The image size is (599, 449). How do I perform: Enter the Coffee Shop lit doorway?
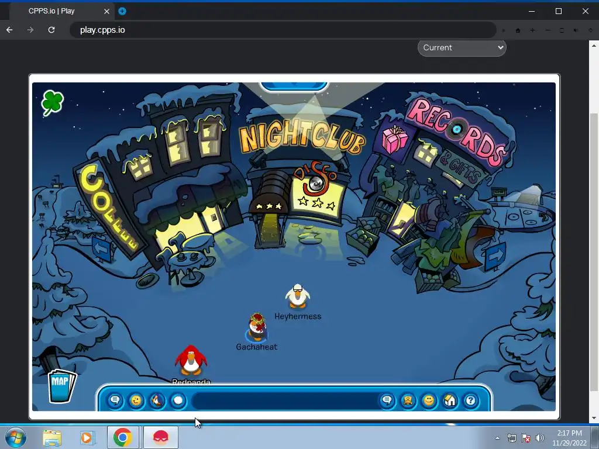[x=214, y=219]
